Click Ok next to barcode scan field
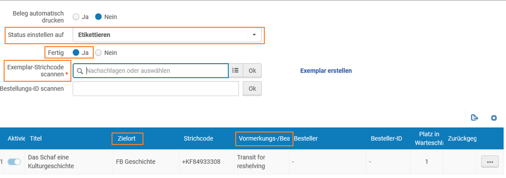The image size is (506, 178). point(252,70)
